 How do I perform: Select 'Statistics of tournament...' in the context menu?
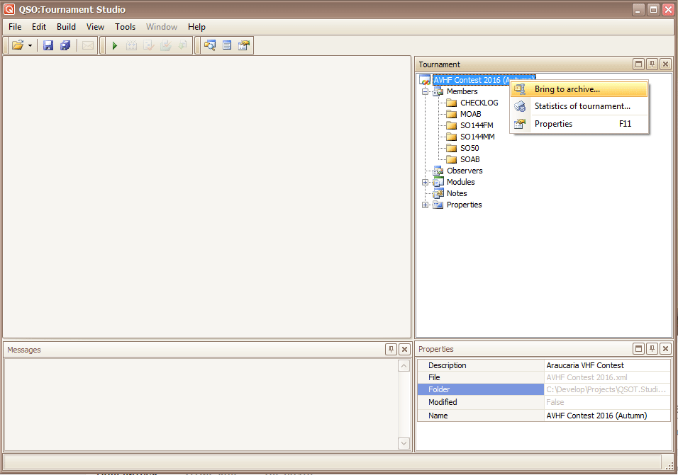point(582,106)
